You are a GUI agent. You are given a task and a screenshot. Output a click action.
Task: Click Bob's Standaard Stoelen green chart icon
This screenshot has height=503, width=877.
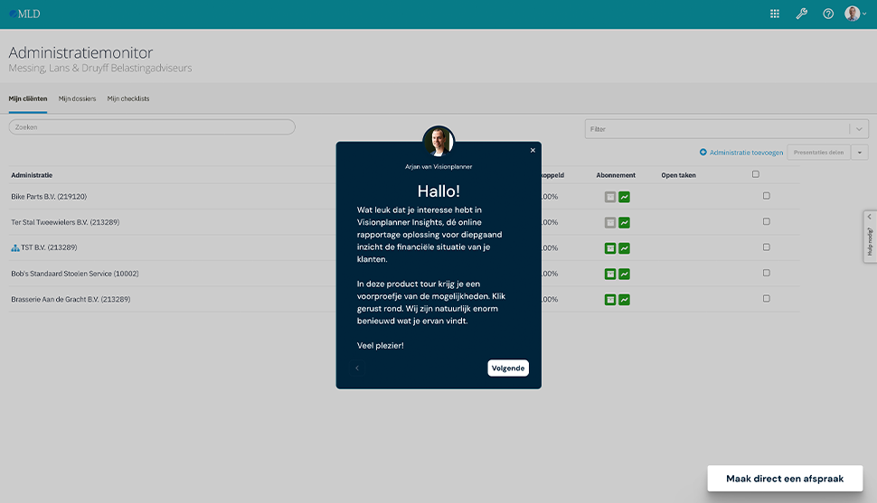[624, 275]
